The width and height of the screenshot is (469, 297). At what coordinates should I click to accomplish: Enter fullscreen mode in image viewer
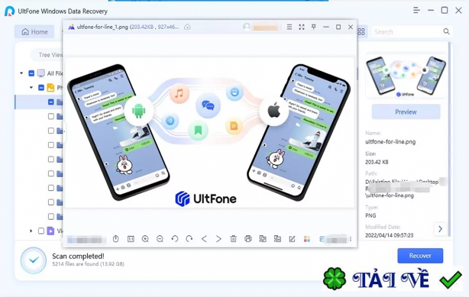pyautogui.click(x=301, y=27)
